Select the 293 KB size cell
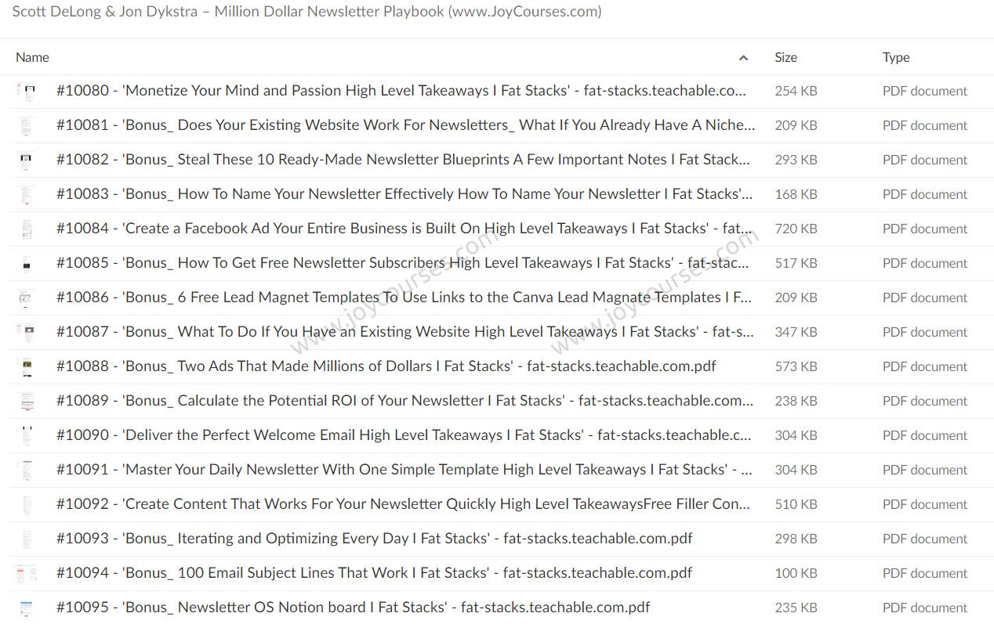994x624 pixels. click(x=796, y=160)
